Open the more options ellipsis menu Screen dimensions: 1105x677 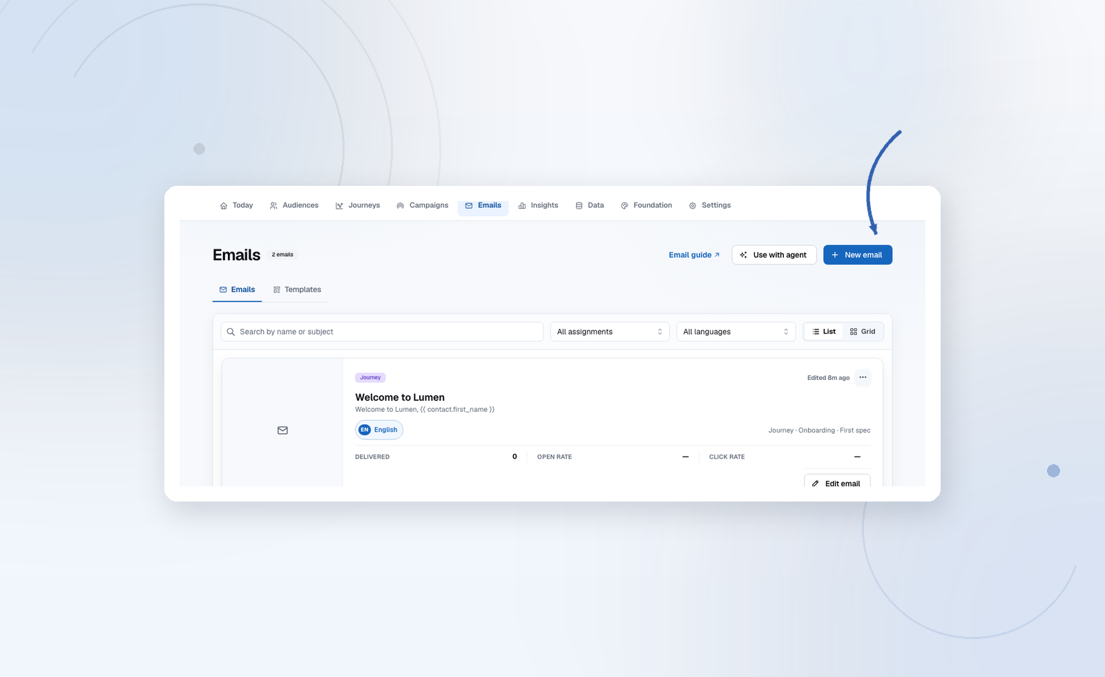pyautogui.click(x=863, y=377)
